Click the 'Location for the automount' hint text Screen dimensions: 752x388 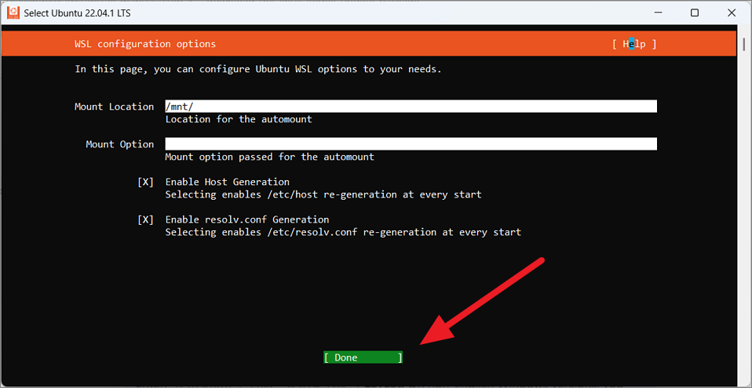tap(239, 119)
